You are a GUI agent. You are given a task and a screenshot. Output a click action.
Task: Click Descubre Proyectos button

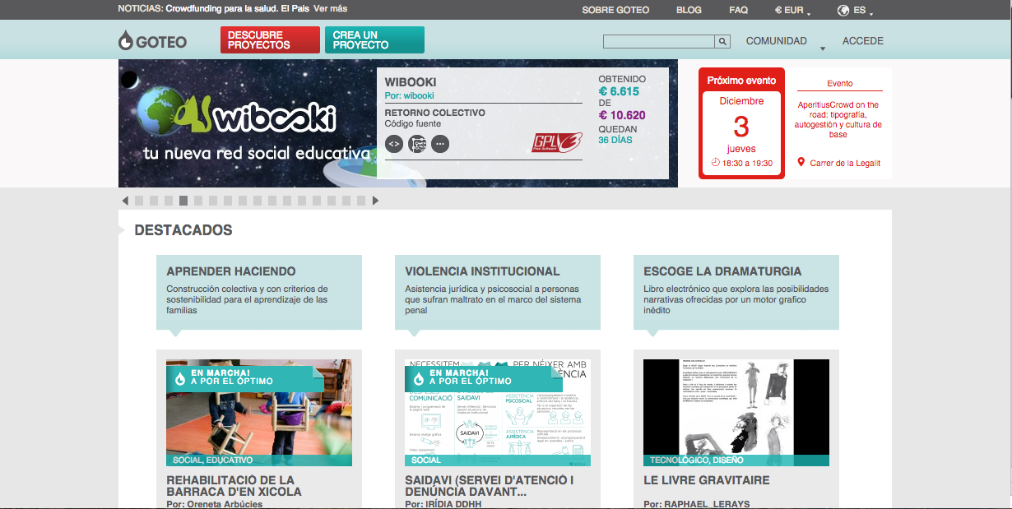pos(270,40)
